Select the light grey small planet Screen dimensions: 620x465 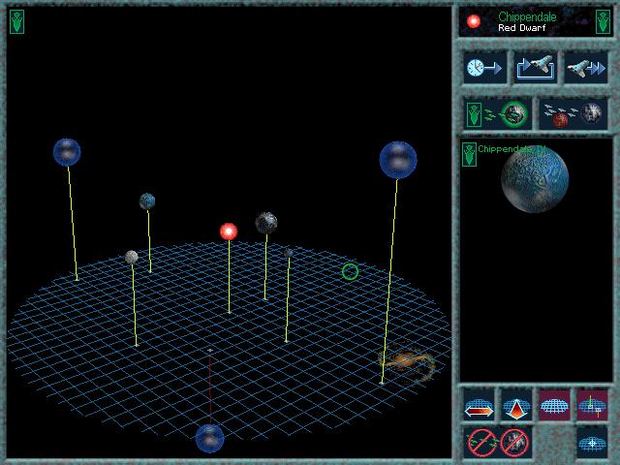132,257
